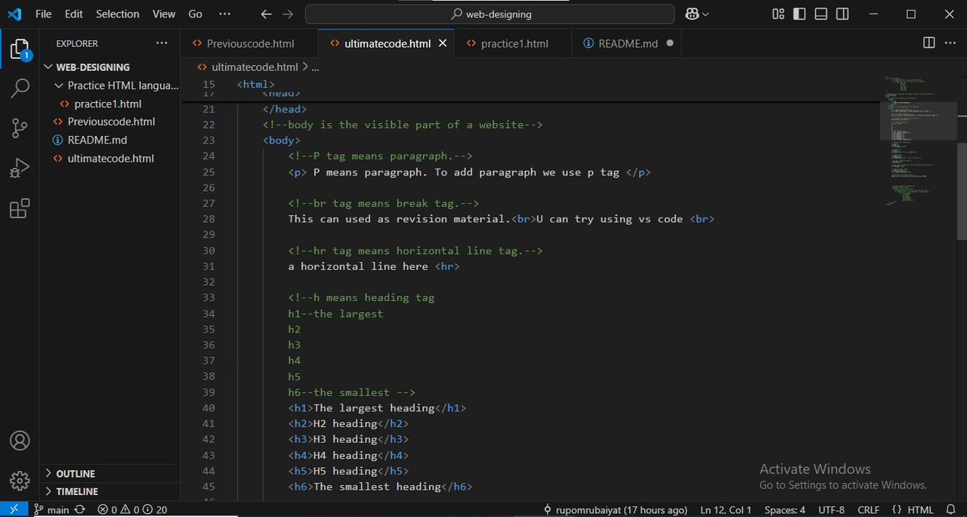The height and width of the screenshot is (517, 967).
Task: Open practice1.html in Explorer tree
Action: coord(110,104)
